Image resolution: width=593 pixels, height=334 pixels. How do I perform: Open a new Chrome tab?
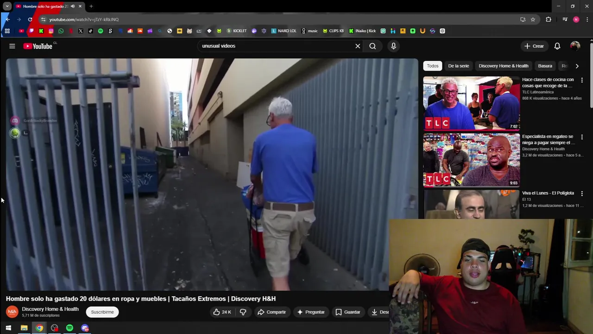coord(91,6)
